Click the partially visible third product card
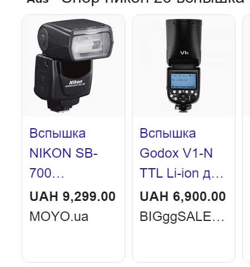The image size is (250, 267). tap(247, 138)
